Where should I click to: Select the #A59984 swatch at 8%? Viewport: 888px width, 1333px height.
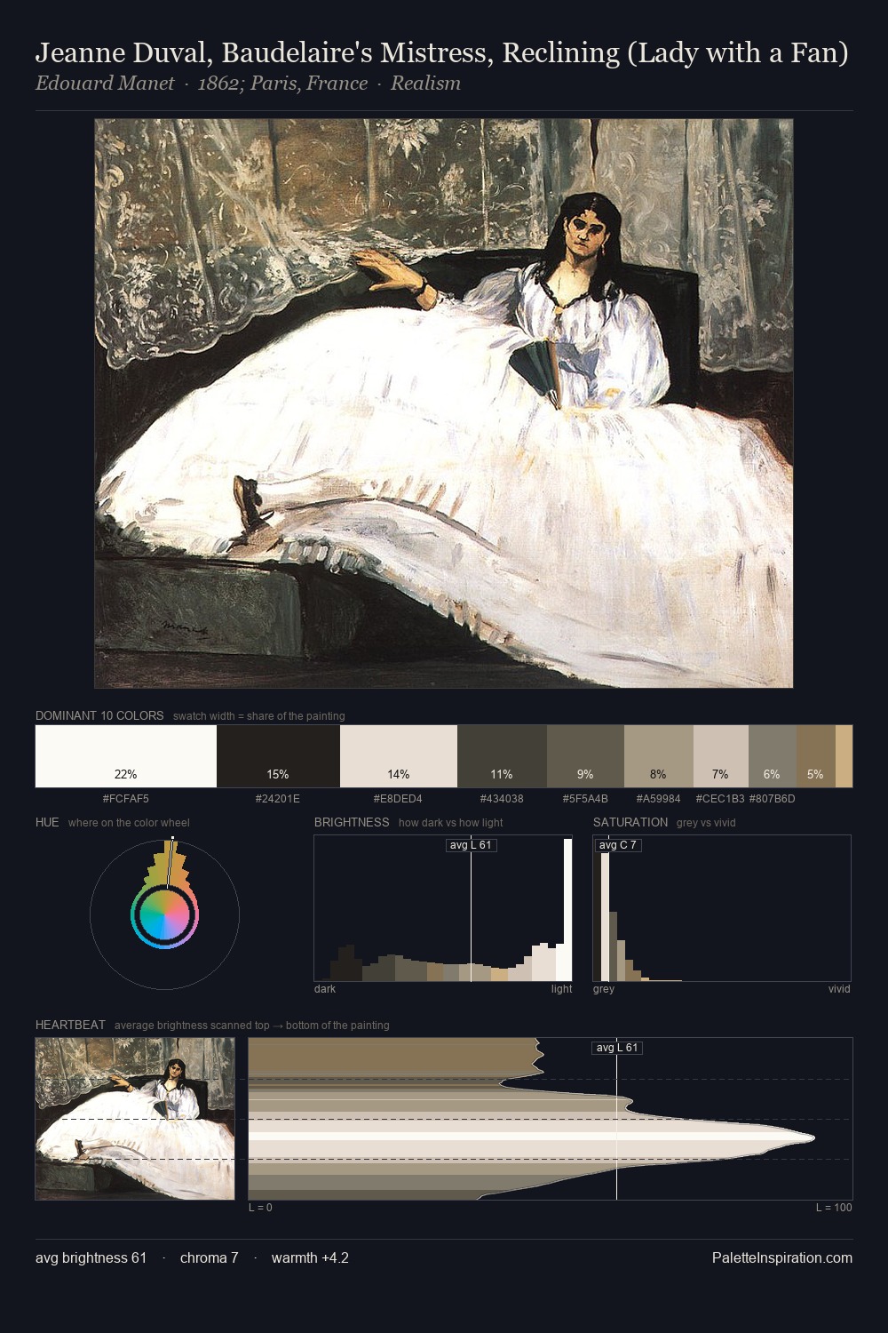(x=658, y=756)
